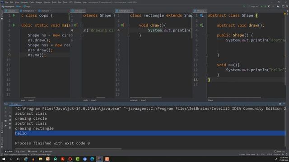Image resolution: width=289 pixels, height=162 pixels.
Task: Click implemented-class gutter icon on Shape line 1
Action: 202,15
